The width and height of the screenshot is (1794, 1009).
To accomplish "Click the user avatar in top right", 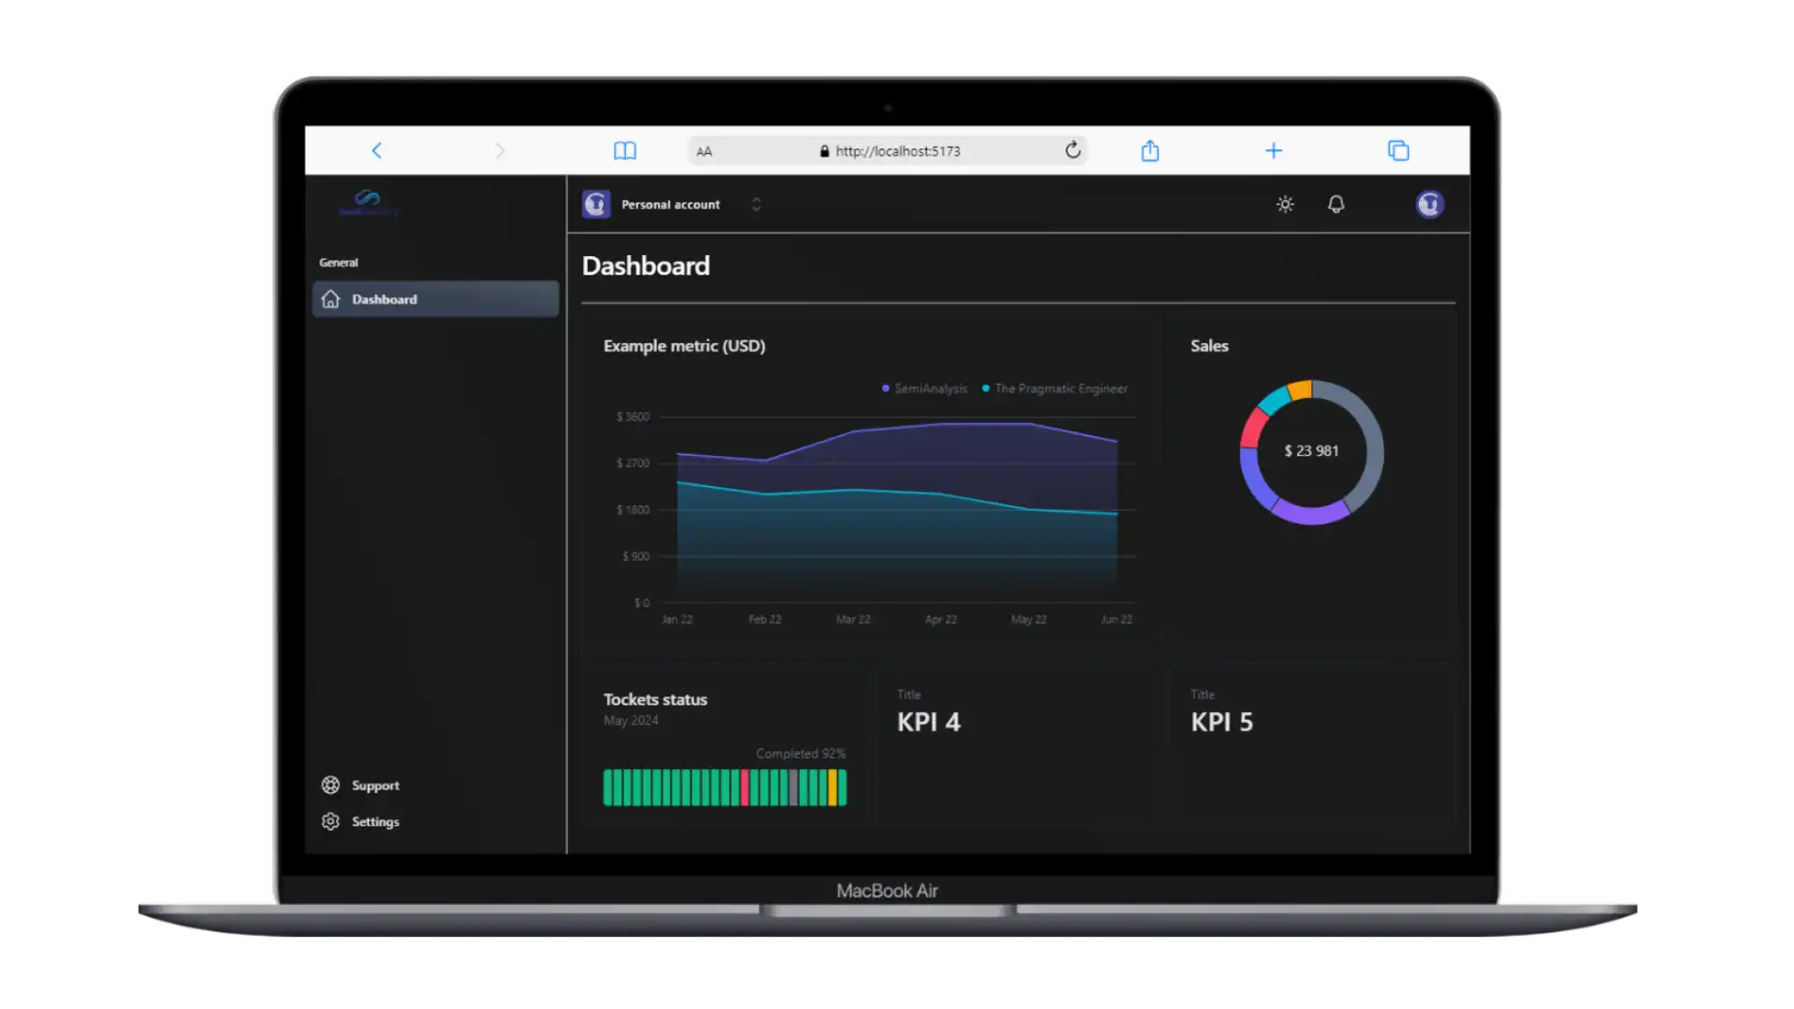I will [1429, 204].
